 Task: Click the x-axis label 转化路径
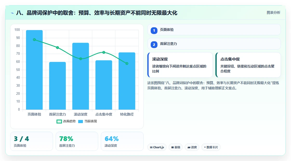127,115
